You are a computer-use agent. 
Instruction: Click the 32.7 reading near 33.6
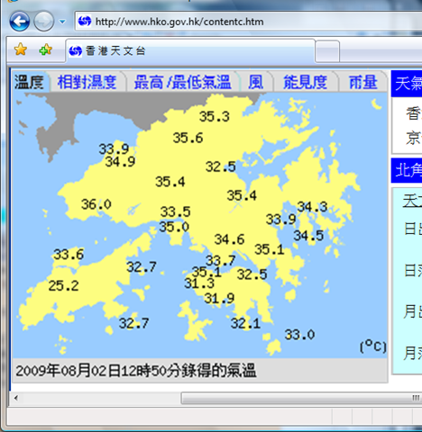[142, 266]
